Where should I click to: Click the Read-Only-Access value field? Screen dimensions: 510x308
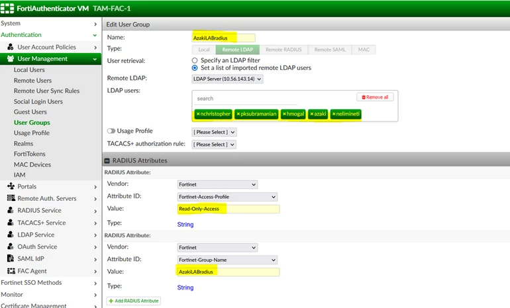point(229,209)
